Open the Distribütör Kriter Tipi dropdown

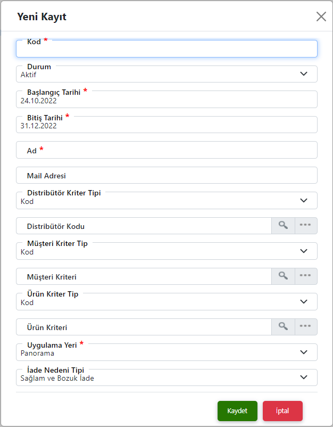click(304, 201)
